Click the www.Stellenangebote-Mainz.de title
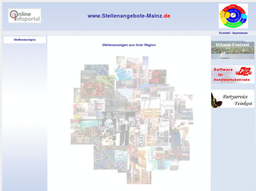The height and width of the screenshot is (191, 256). pyautogui.click(x=129, y=16)
